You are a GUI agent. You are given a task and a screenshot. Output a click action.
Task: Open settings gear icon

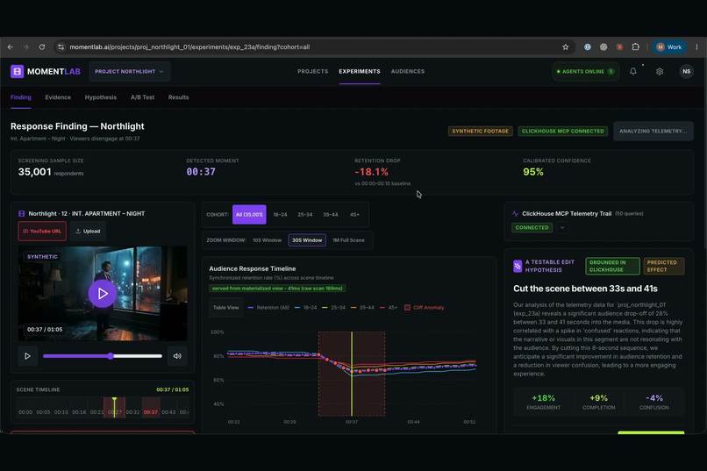[x=660, y=71]
